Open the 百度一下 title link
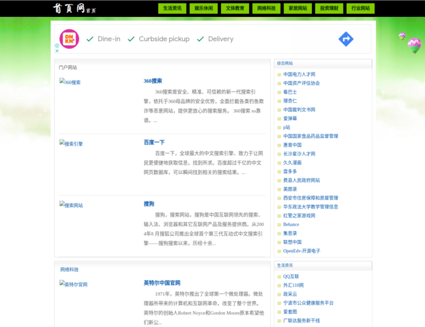Image resolution: width=425 pixels, height=327 pixels. coord(154,143)
